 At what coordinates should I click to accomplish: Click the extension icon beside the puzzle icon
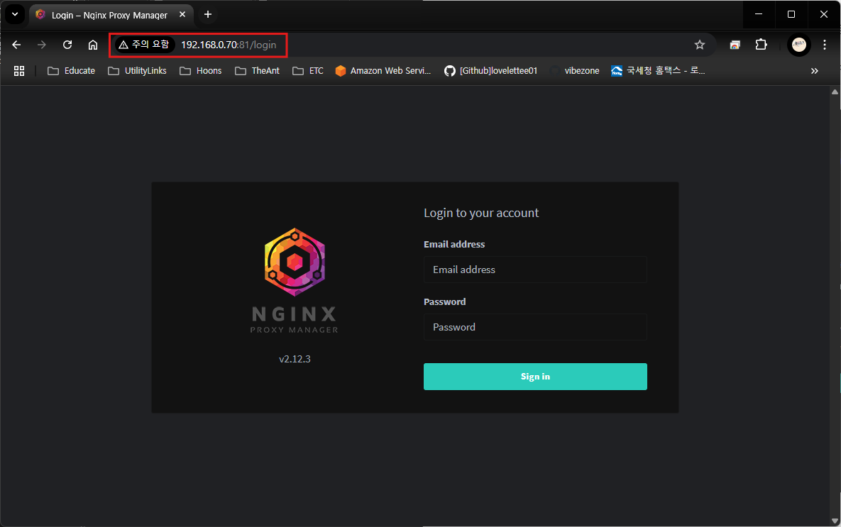tap(735, 45)
